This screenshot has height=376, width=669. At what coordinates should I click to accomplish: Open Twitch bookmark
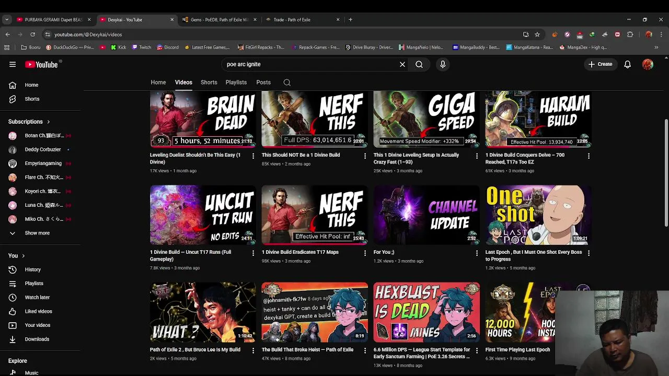click(x=142, y=47)
